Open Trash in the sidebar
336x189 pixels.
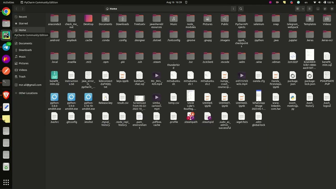click(x=29, y=77)
